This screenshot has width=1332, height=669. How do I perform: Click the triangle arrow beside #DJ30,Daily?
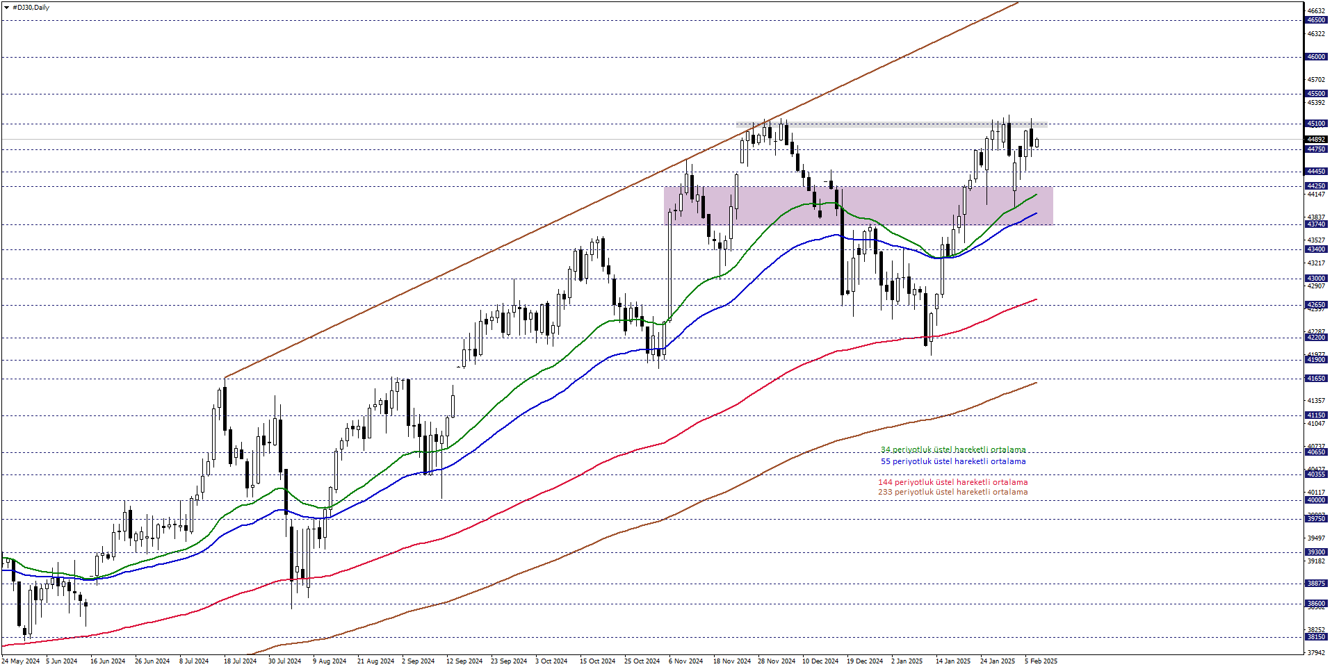(6, 8)
